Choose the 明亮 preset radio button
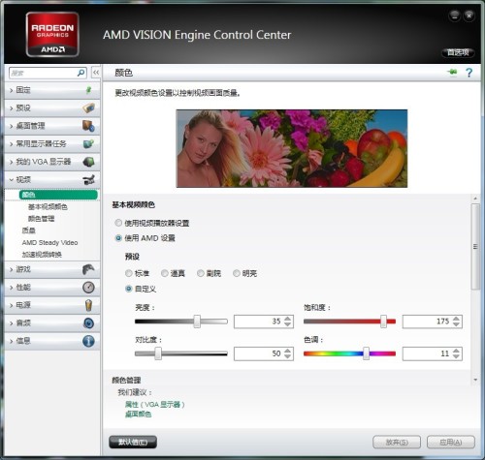 coord(237,273)
